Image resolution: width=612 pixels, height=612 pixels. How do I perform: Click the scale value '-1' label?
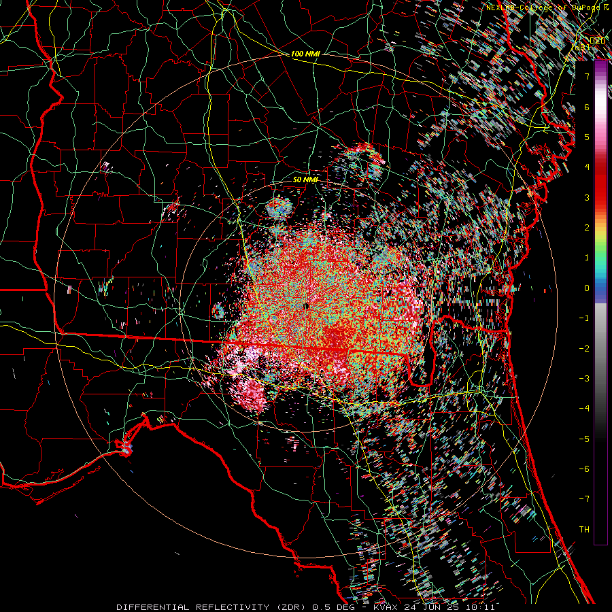coord(584,318)
